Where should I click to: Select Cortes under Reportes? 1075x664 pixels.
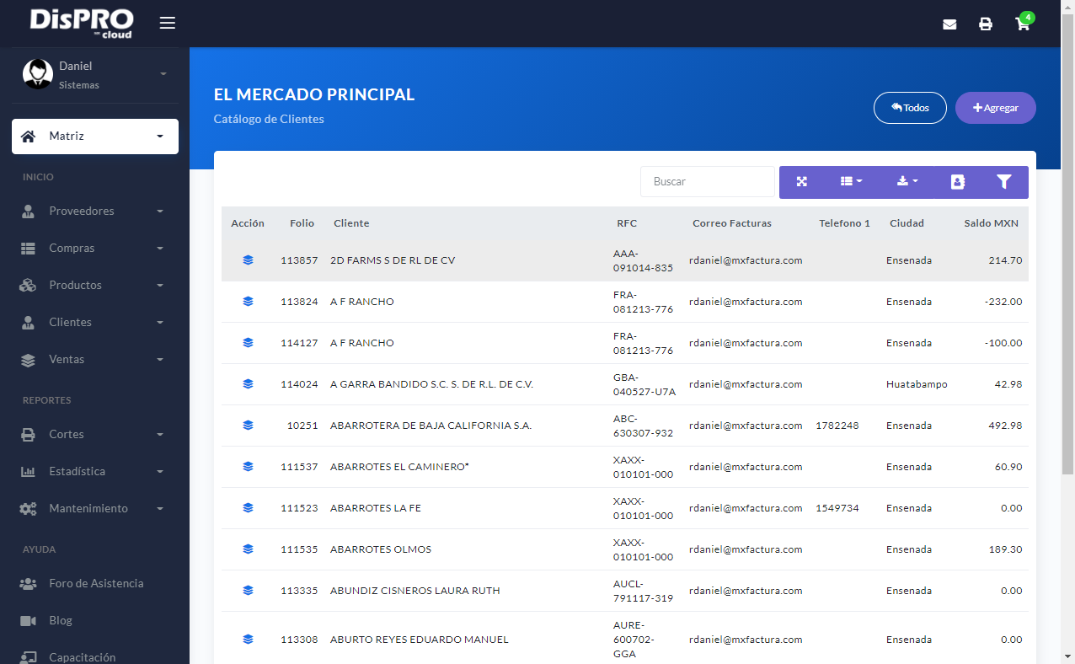coord(64,434)
